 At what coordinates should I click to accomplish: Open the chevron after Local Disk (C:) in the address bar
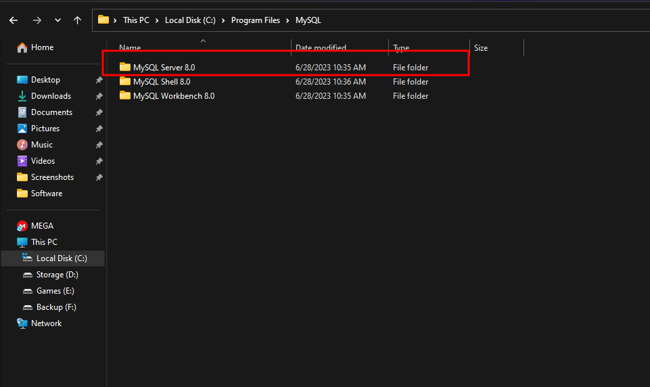click(223, 20)
